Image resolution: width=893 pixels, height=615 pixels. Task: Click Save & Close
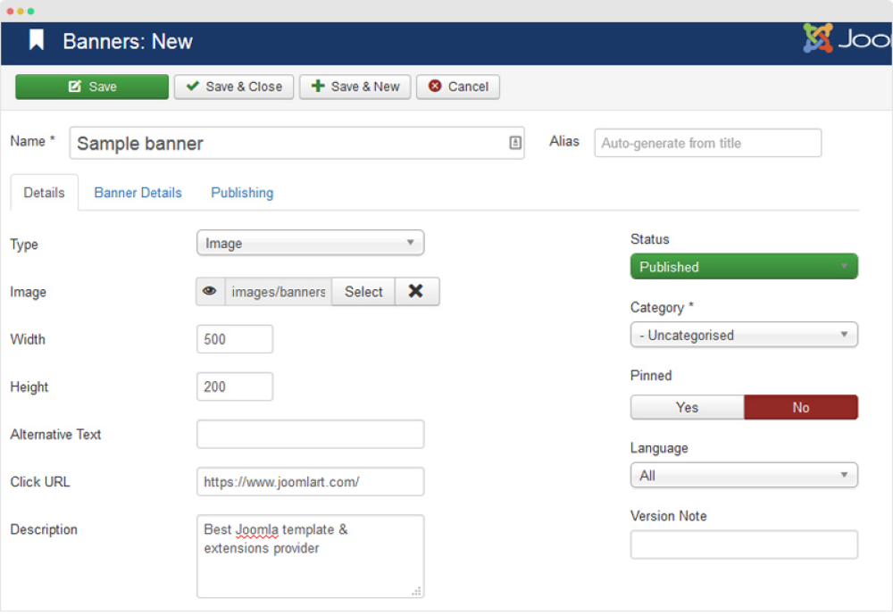click(x=234, y=87)
